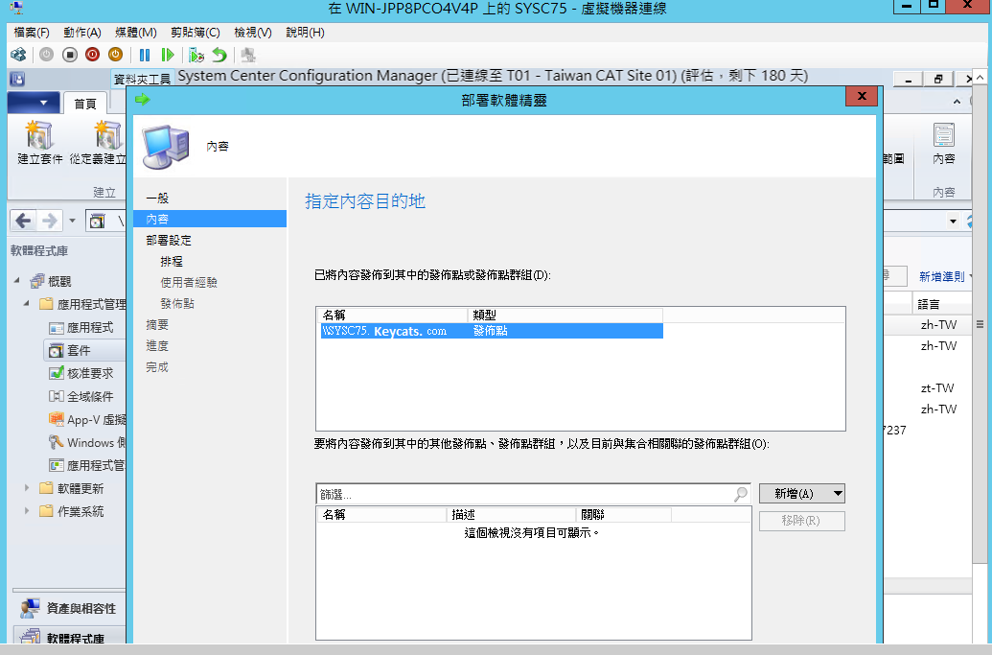
Task: Click the 類型 column header
Action: click(x=565, y=316)
